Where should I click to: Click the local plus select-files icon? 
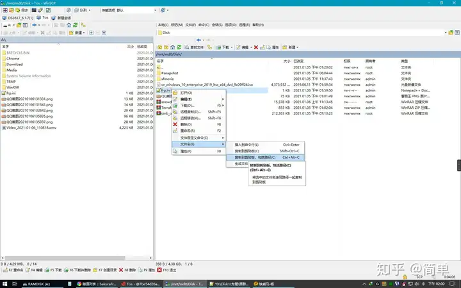(92, 33)
